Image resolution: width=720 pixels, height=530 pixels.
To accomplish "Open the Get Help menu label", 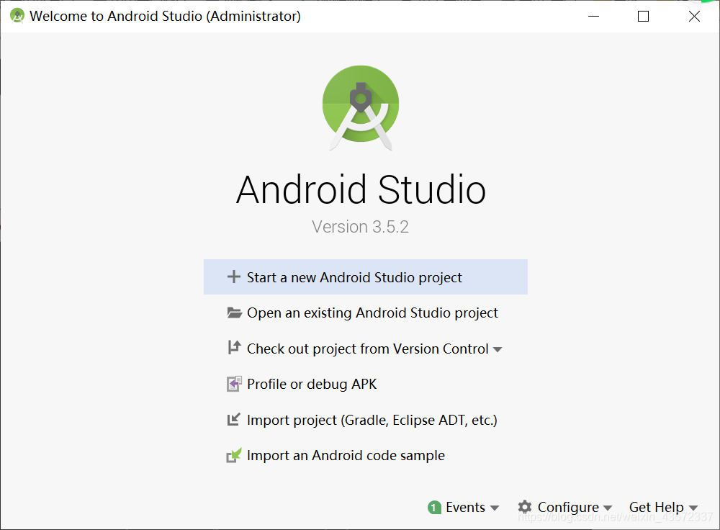I will (656, 508).
